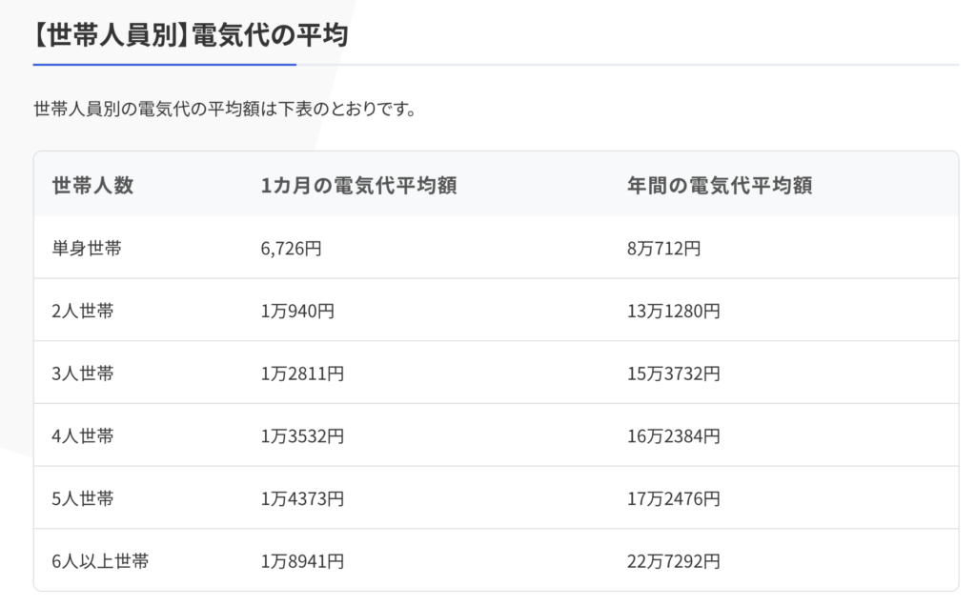The image size is (976, 606).
Task: Click the 22万7292円 annual value
Action: pos(673,561)
